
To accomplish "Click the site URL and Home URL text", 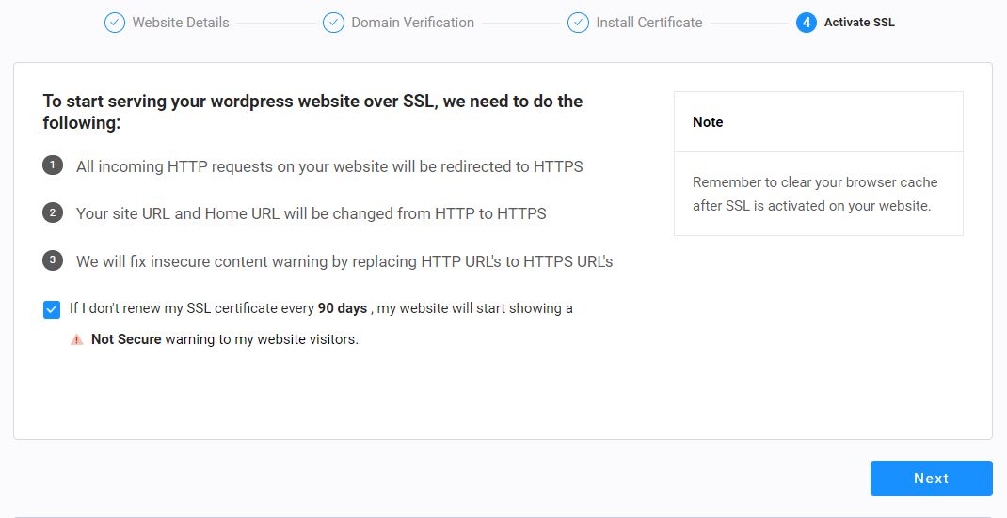I will (x=311, y=213).
